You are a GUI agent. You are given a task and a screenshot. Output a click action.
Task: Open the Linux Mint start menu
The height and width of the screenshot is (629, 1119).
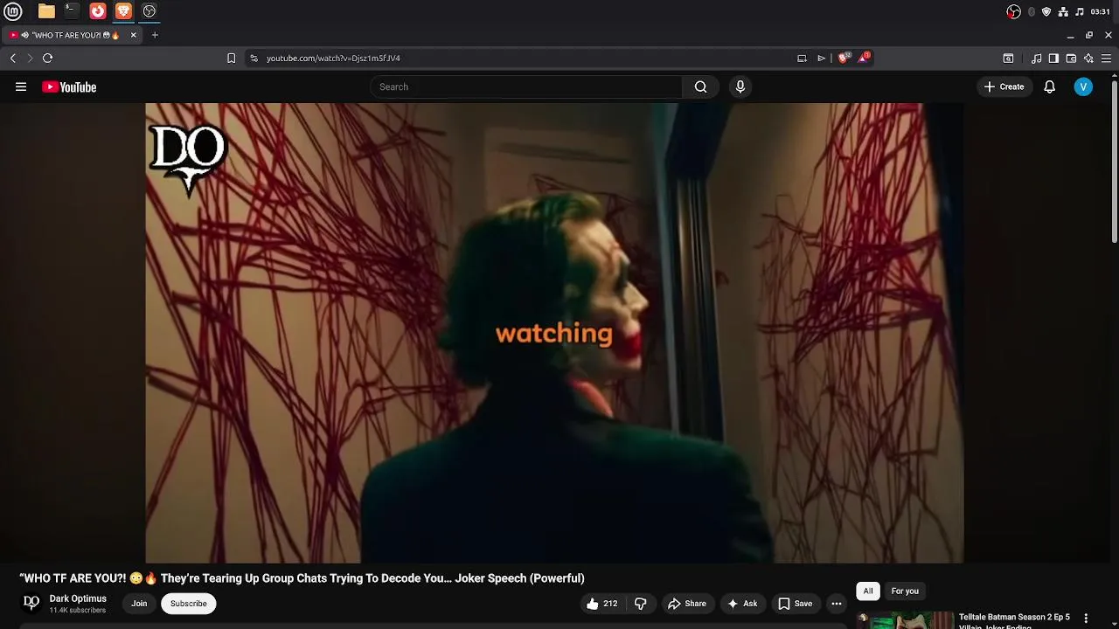click(13, 11)
